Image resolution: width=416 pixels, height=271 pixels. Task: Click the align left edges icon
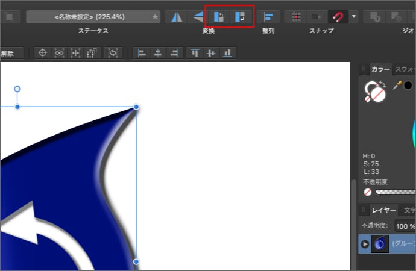click(142, 53)
